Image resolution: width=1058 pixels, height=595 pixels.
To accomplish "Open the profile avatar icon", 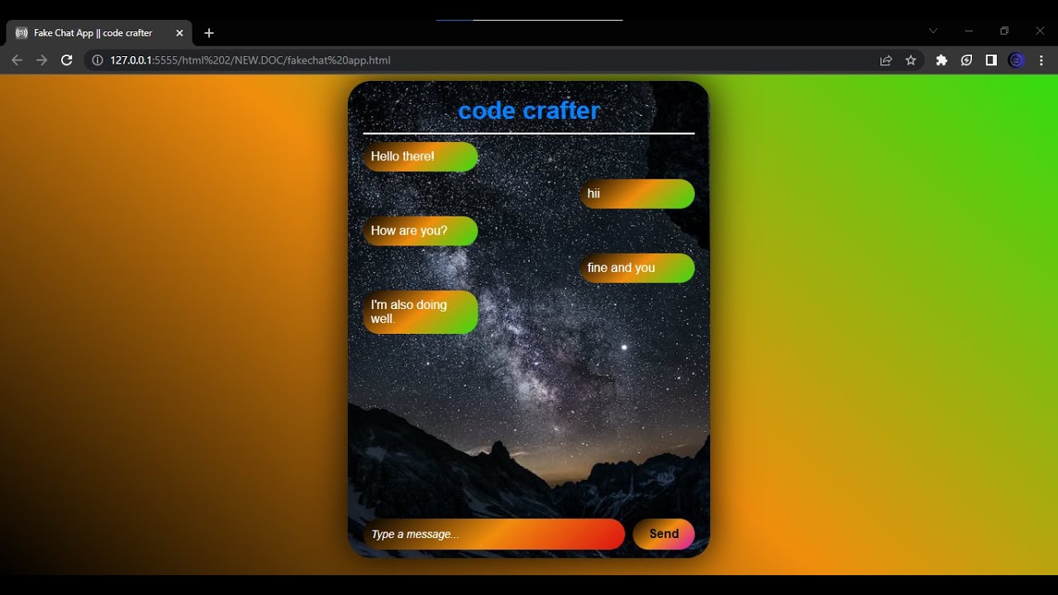I will point(1017,60).
